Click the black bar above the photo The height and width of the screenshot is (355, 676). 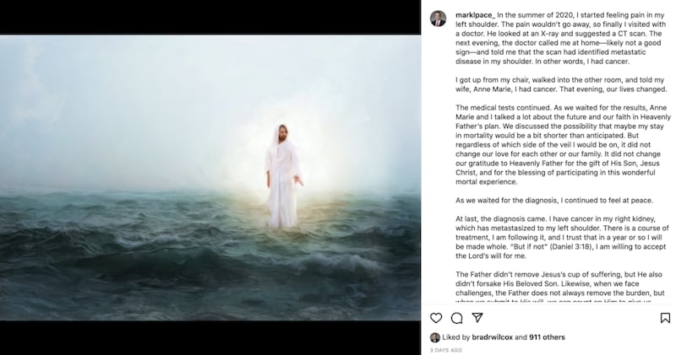[210, 17]
